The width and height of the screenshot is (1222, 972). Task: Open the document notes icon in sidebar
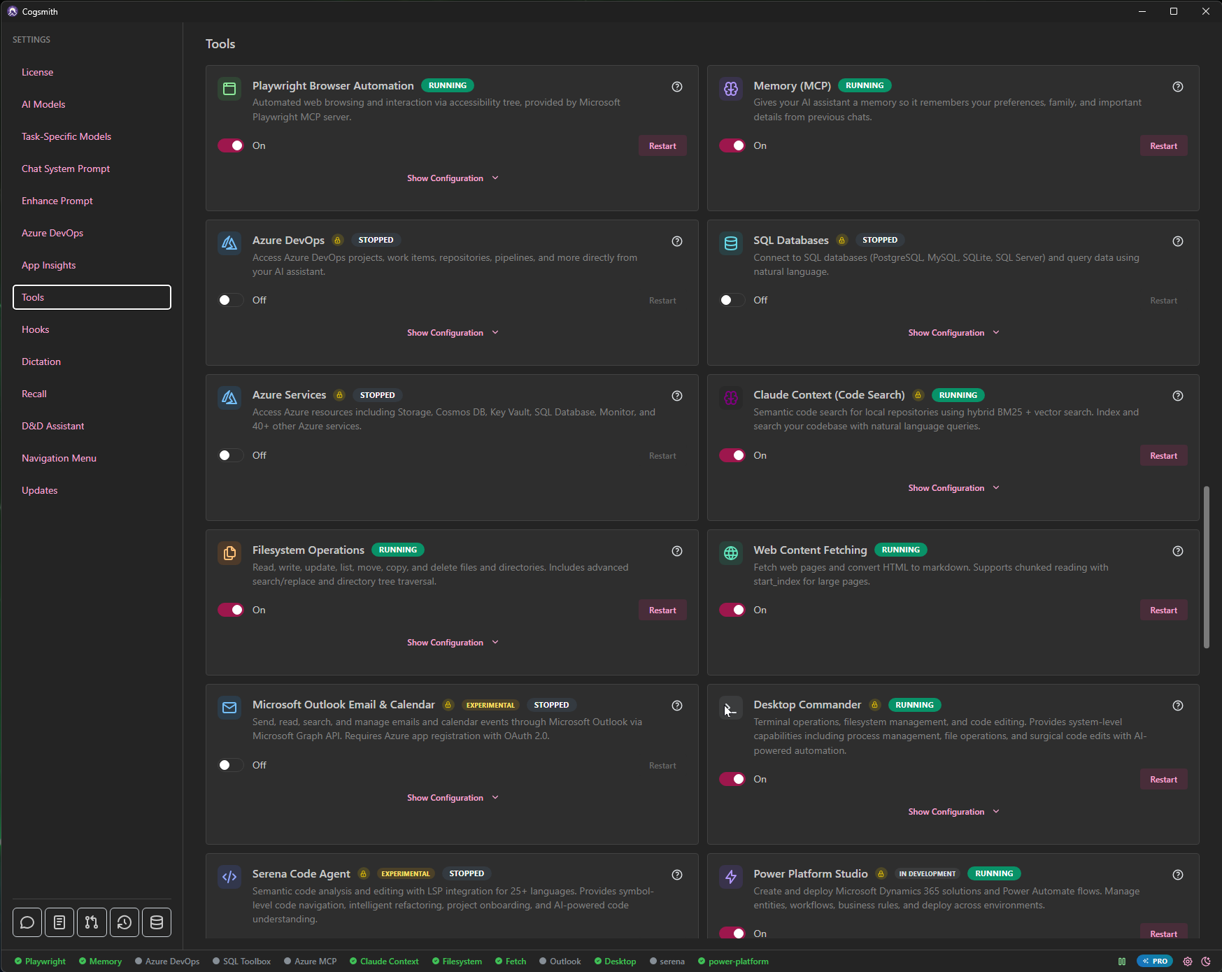pos(59,922)
